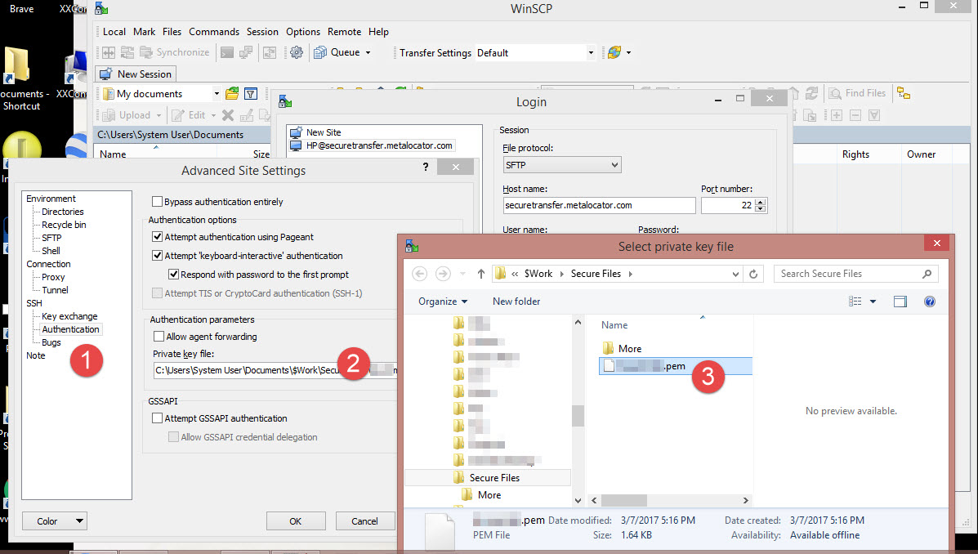Open the Color dropdown button
978x554 pixels.
coord(54,521)
